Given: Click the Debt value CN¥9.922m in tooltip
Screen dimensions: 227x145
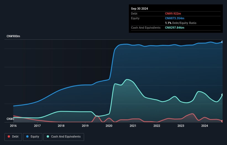Looking at the screenshot, I should coord(173,14).
